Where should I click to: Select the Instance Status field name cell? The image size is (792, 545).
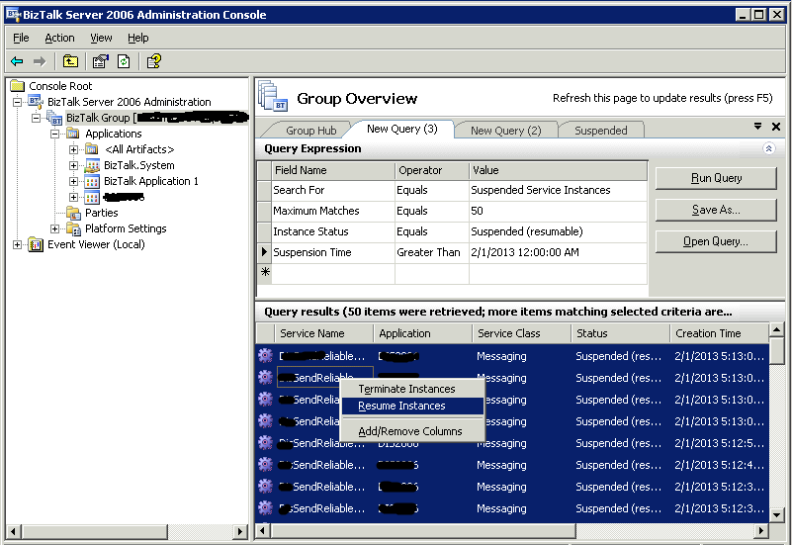333,231
